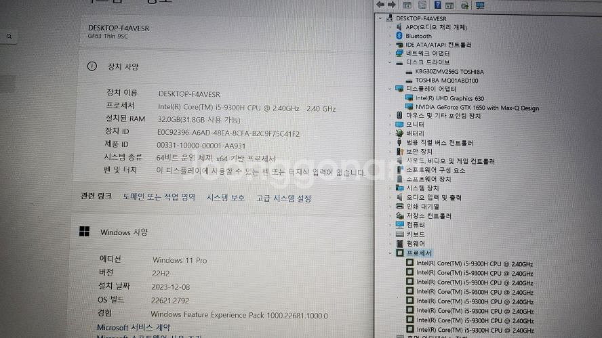
Task: Click the 32.0GB installed RAM value
Action: click(x=199, y=120)
